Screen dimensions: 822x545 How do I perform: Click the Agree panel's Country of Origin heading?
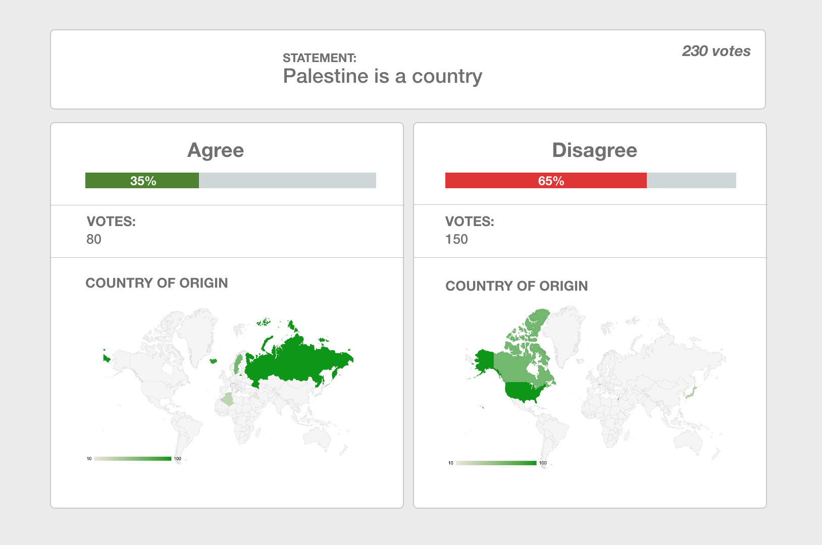(x=157, y=283)
